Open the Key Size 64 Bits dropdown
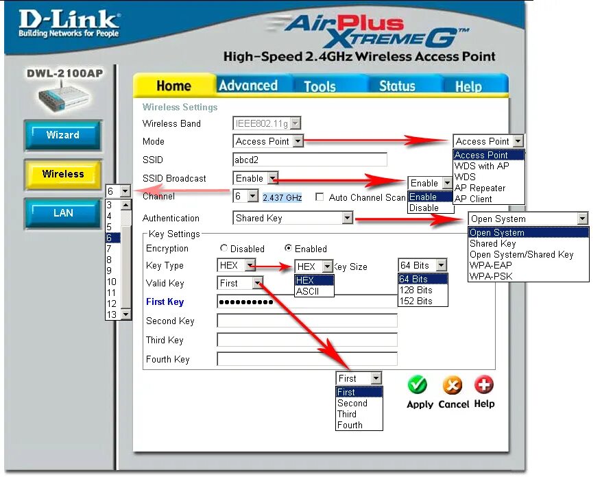Image resolution: width=602 pixels, height=481 pixels. pyautogui.click(x=423, y=265)
